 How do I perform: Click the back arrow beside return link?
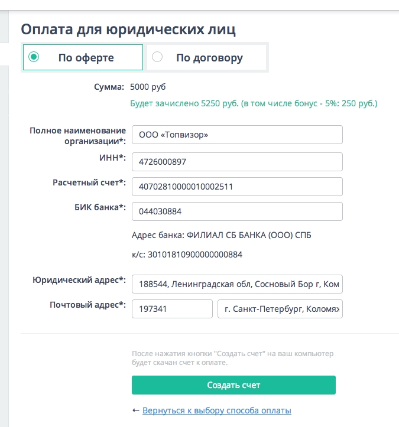coord(136,410)
